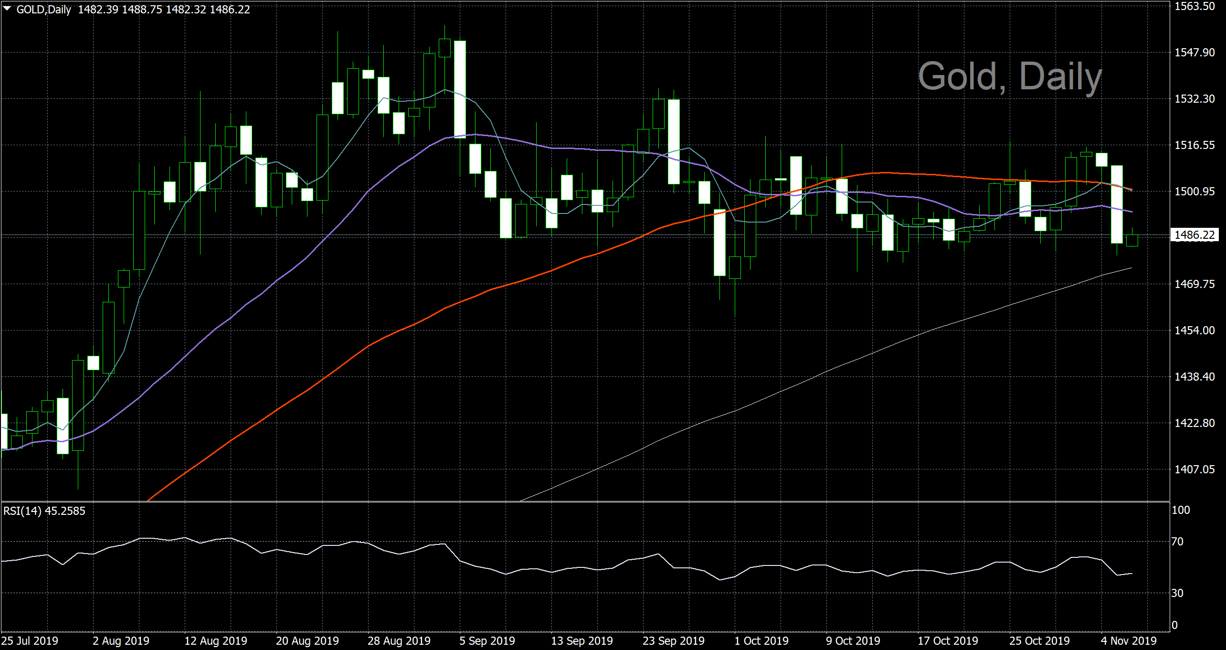Select the 20 Aug 2019 date label
The height and width of the screenshot is (650, 1226).
click(x=307, y=641)
